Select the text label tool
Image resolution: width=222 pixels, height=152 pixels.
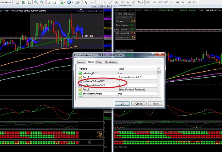(134, 2)
